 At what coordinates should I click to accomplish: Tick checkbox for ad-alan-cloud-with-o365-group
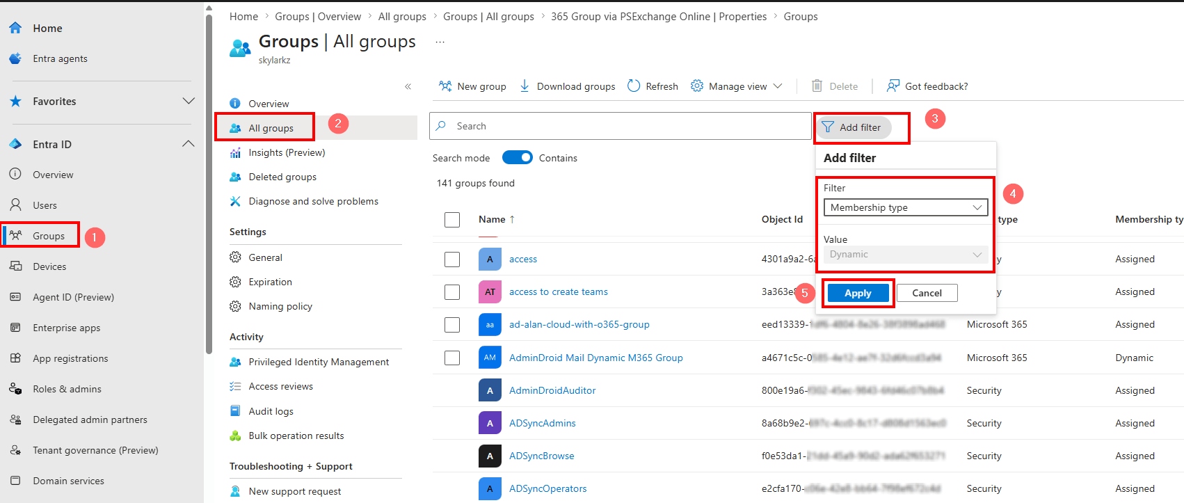click(x=452, y=325)
